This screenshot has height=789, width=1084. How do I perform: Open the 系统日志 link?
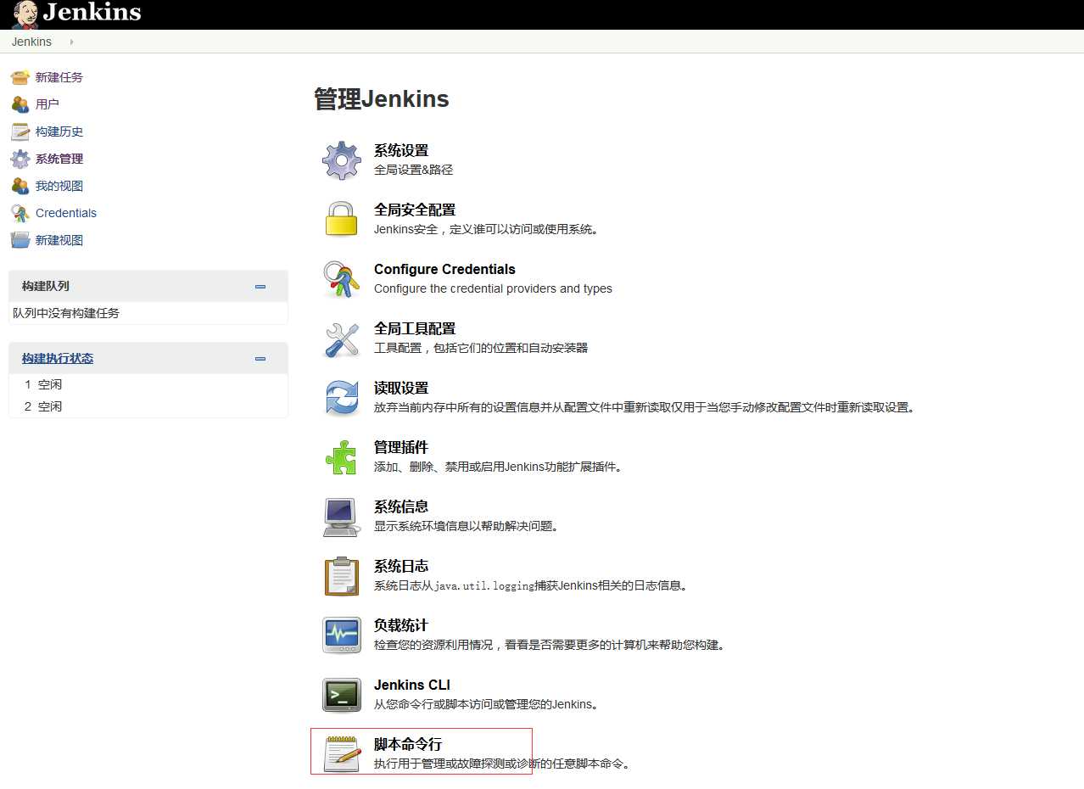401,566
